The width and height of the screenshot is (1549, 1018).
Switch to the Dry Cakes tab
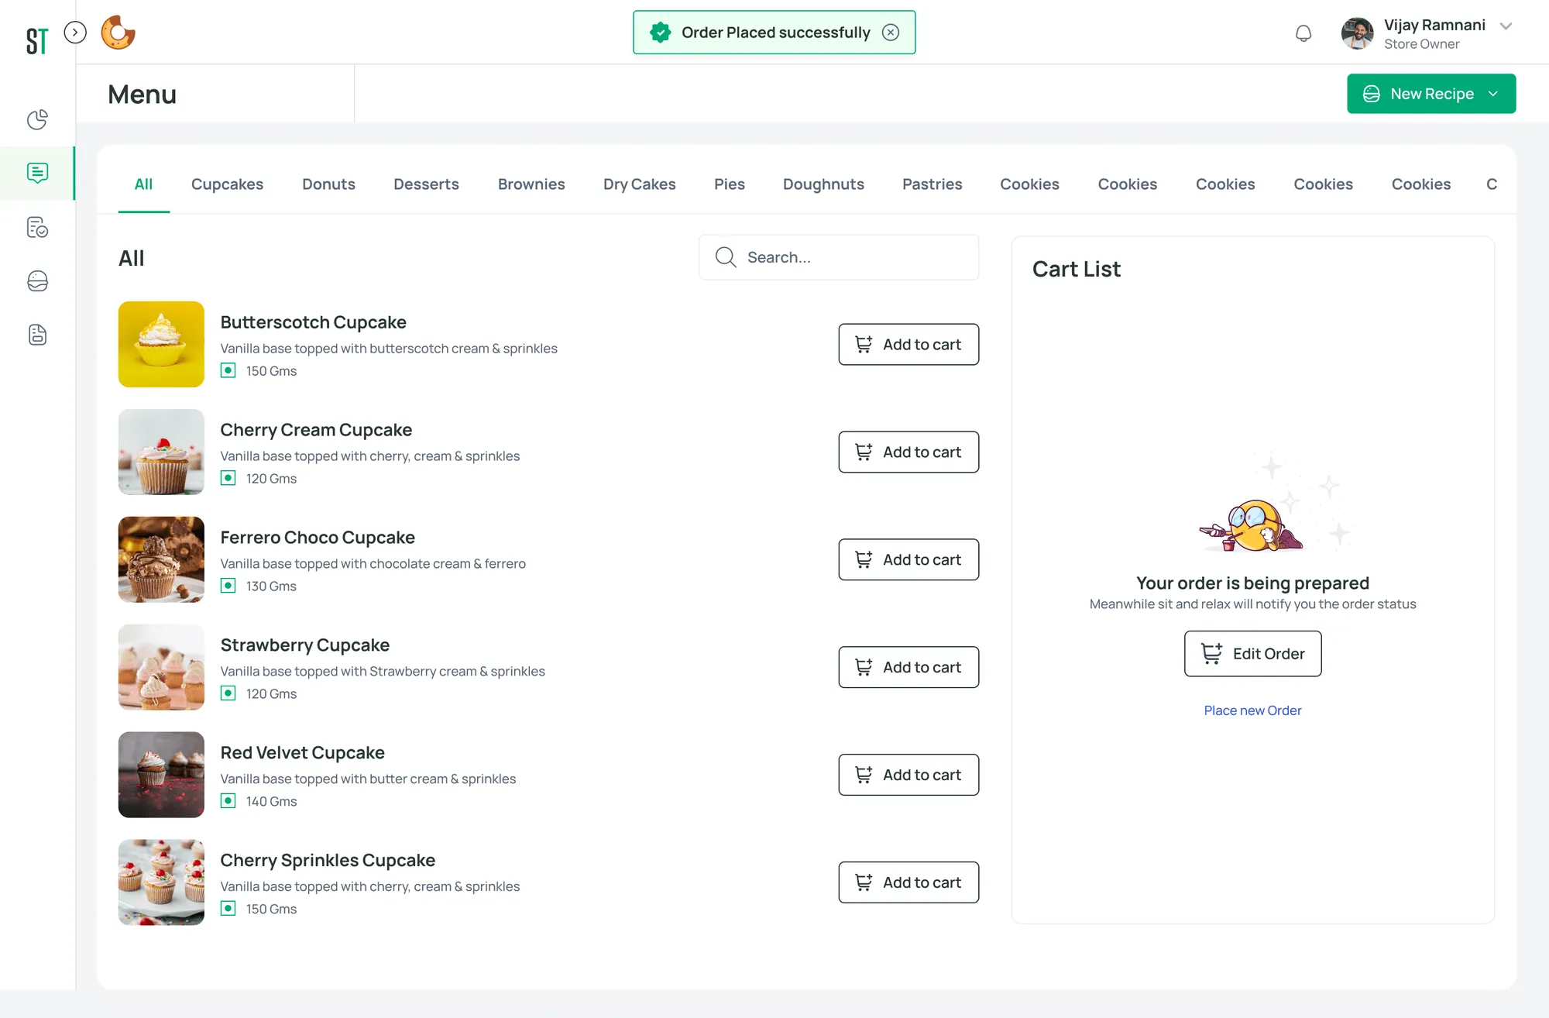pyautogui.click(x=640, y=184)
